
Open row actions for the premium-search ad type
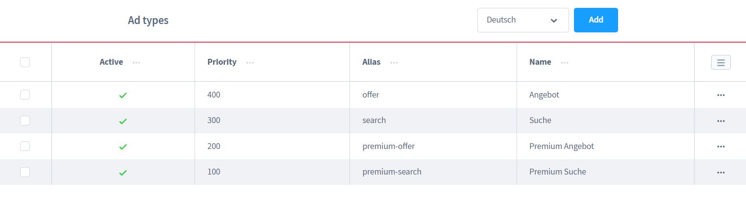pos(721,172)
